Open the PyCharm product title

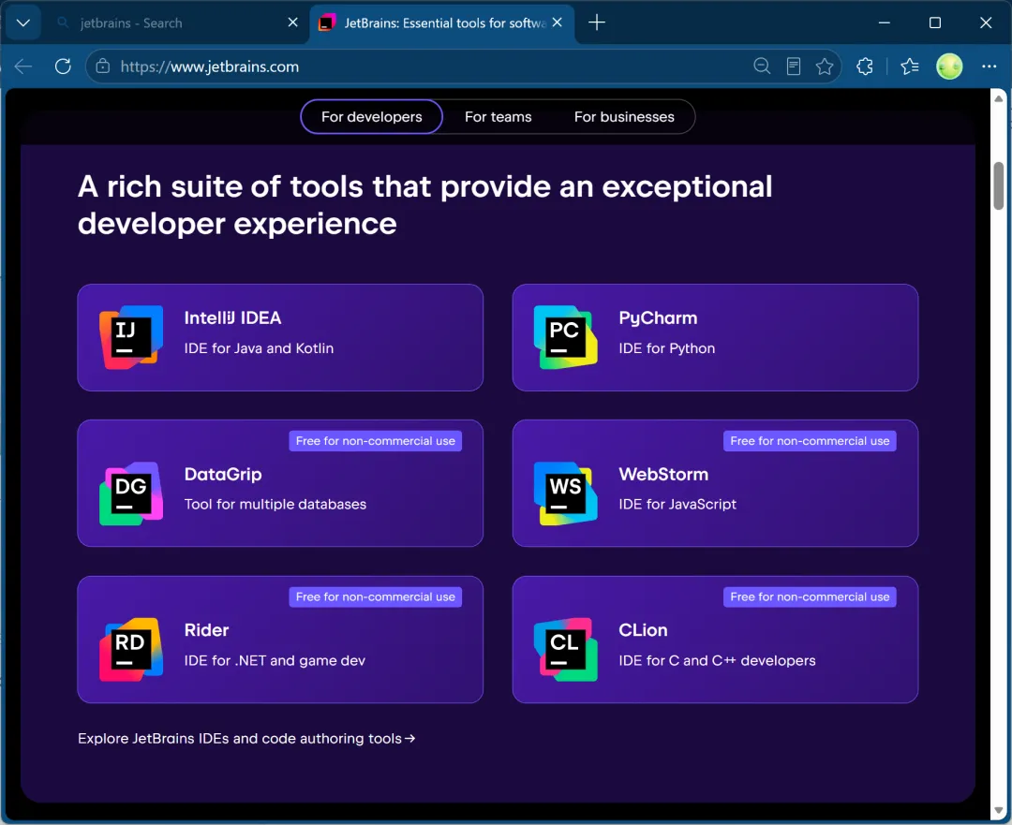tap(658, 318)
